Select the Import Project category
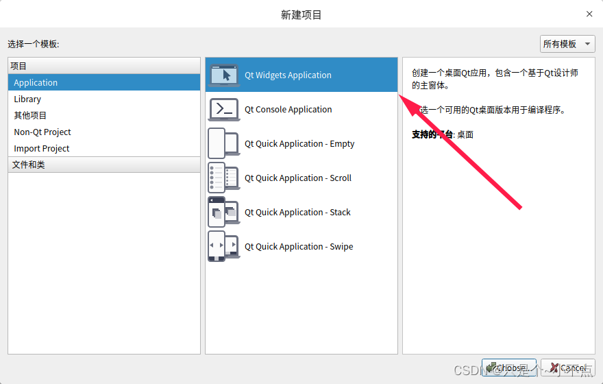The width and height of the screenshot is (603, 384). pos(104,148)
